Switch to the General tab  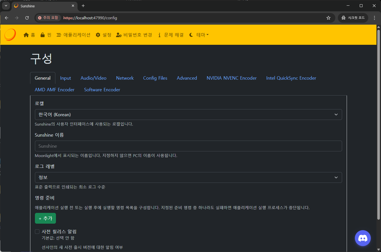[43, 78]
